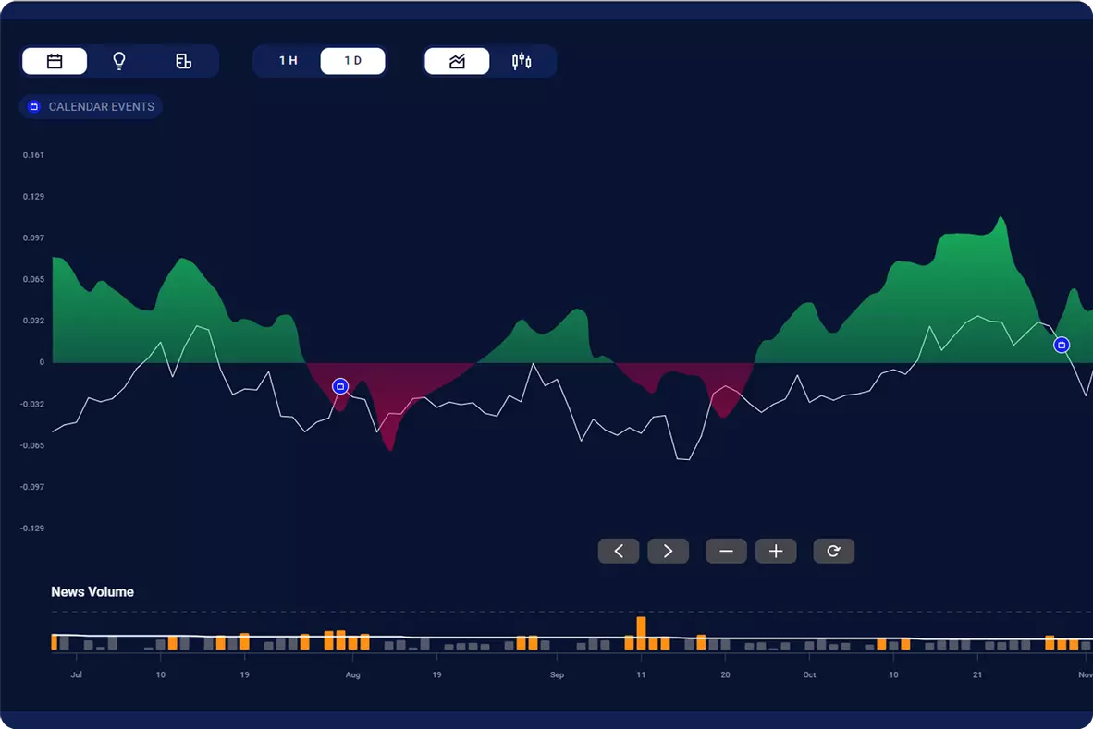Reset chart with refresh button

click(833, 552)
